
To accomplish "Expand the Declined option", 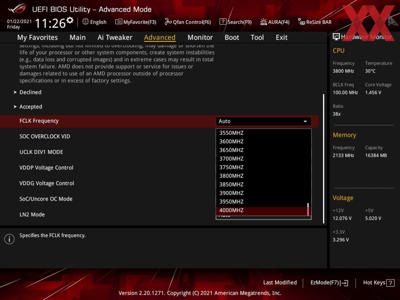I will coord(30,92).
